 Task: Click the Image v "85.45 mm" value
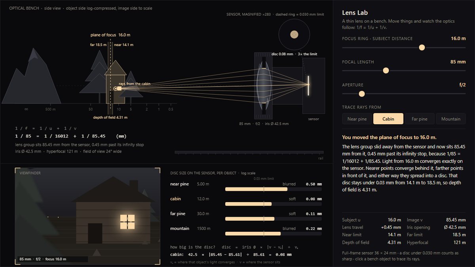click(x=456, y=220)
